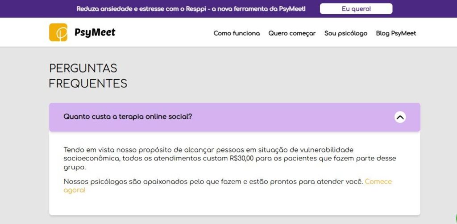
Task: Go to "Quero começar" in navigation
Action: coord(292,33)
